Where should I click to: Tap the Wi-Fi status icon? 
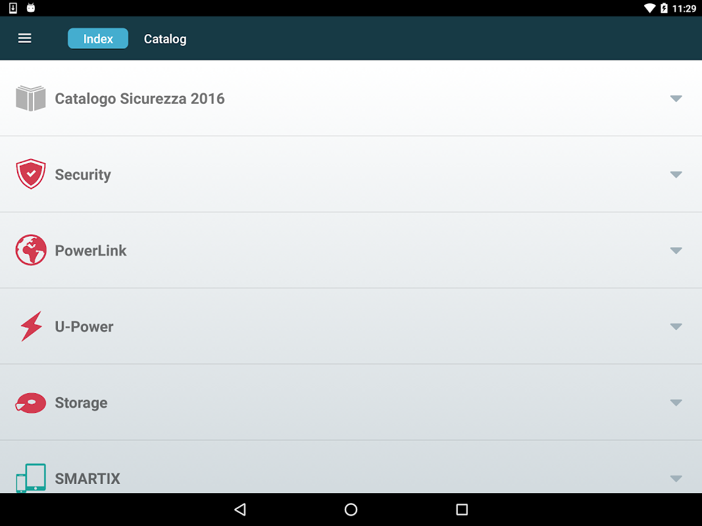point(649,8)
